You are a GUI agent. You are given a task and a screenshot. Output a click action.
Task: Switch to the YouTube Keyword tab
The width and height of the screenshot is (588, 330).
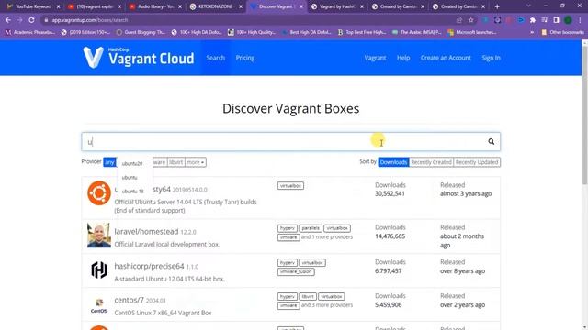(x=32, y=6)
